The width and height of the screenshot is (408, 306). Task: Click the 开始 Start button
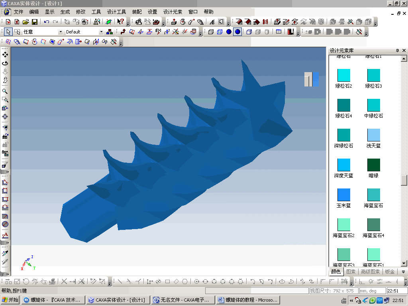coord(10,300)
